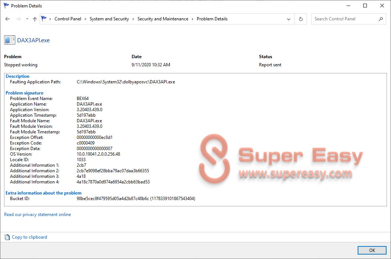Screen dimensions: 391x259
Task: Select Exception Data value 0000000000000007
Action: coord(95,149)
